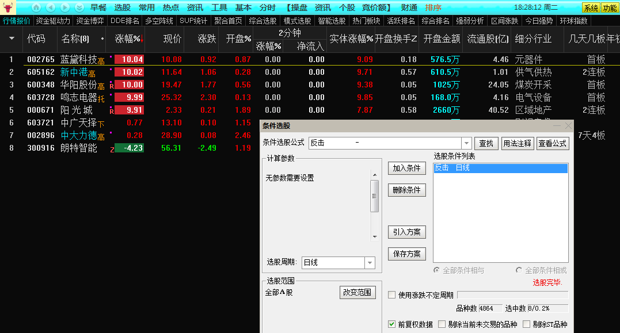Open 工具 menu
Image resolution: width=620 pixels, height=333 pixels.
pos(219,7)
